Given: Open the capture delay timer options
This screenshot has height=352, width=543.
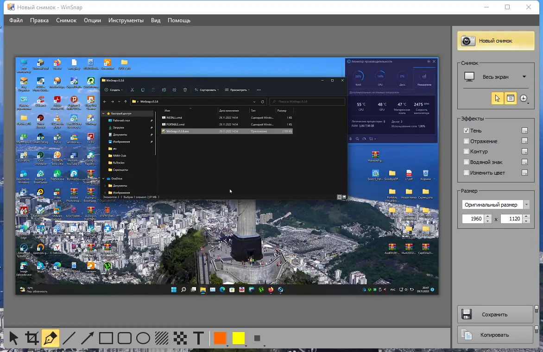Looking at the screenshot, I should [x=524, y=98].
